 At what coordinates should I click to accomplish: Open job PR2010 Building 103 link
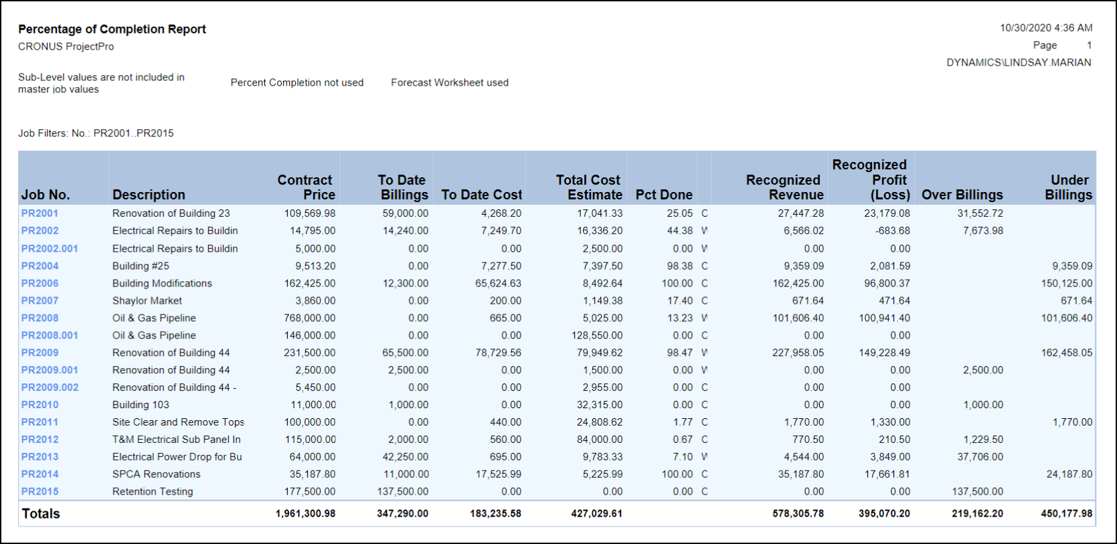coord(39,405)
